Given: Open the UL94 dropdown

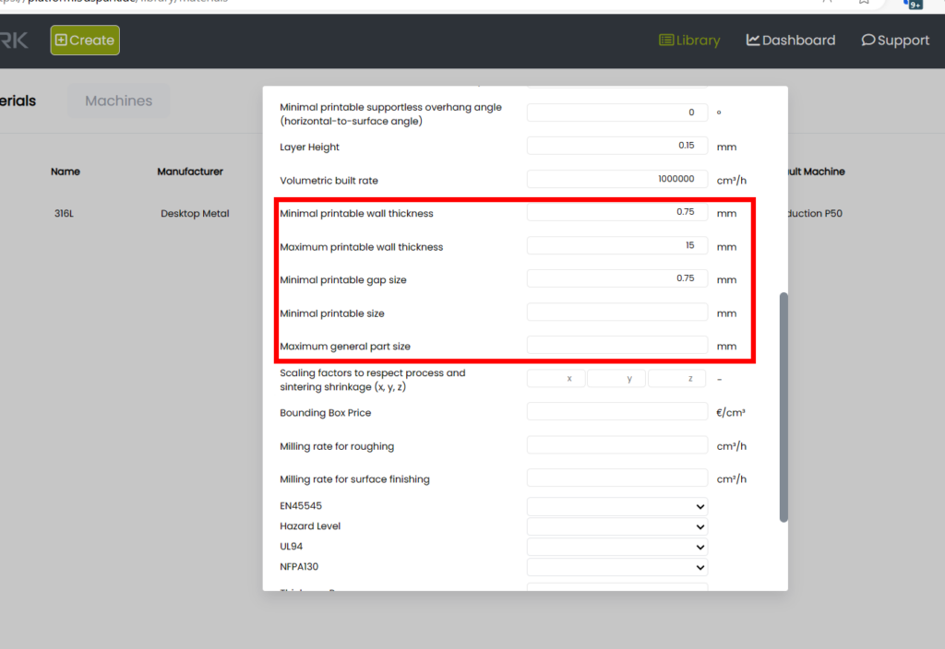Looking at the screenshot, I should [616, 547].
